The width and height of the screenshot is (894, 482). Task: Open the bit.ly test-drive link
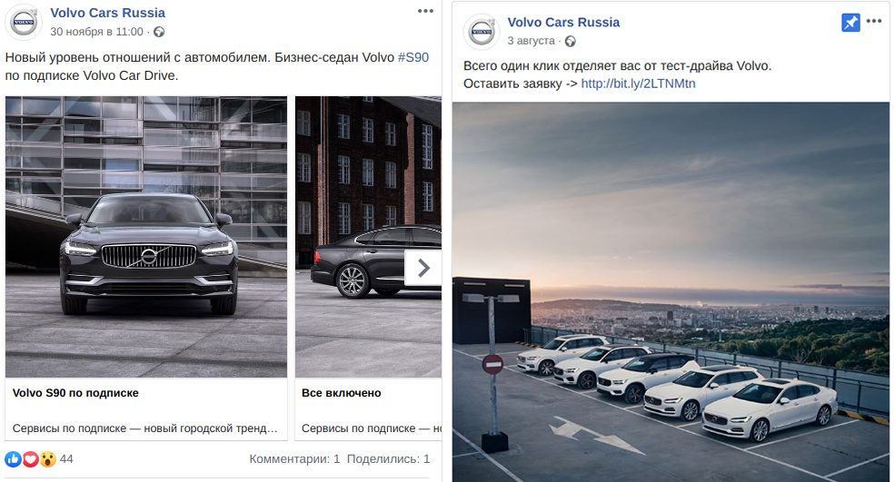(638, 84)
